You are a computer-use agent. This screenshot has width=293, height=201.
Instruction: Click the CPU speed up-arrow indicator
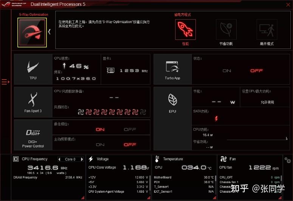[x=64, y=66]
